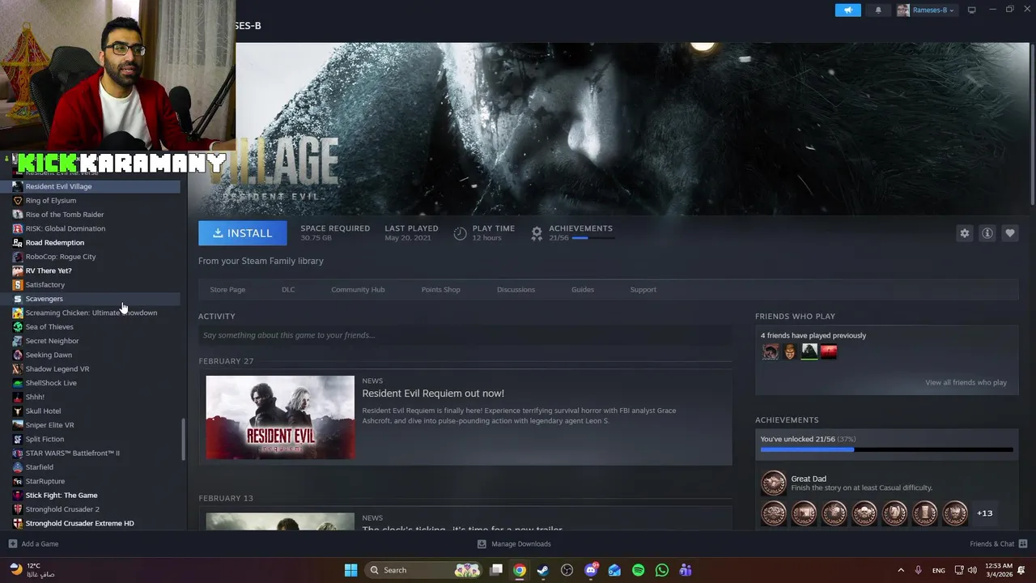
Task: Click the taskbar Search box
Action: (425, 570)
